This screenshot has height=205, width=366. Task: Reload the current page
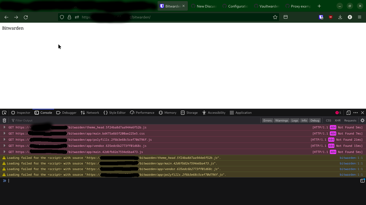pyautogui.click(x=26, y=17)
